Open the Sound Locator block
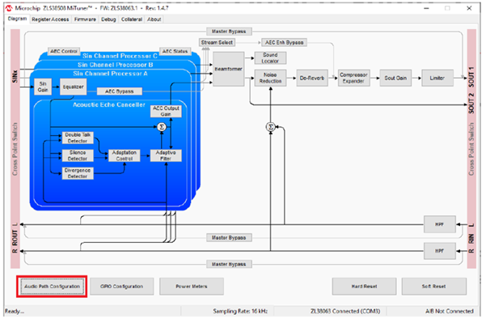 270,58
